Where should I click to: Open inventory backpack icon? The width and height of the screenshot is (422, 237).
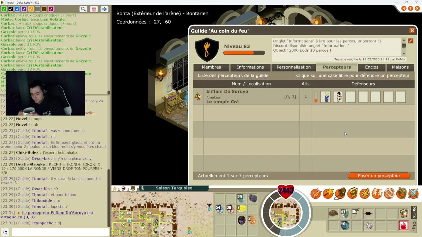[x=340, y=193]
